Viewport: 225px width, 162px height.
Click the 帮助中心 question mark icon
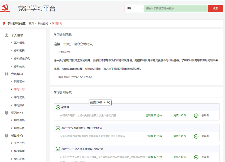coord(6,136)
